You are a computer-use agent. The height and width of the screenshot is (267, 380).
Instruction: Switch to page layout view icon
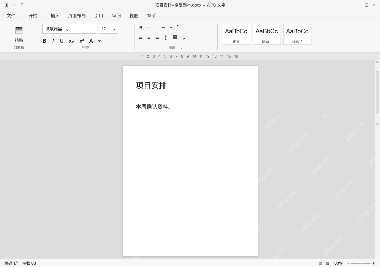click(x=320, y=263)
